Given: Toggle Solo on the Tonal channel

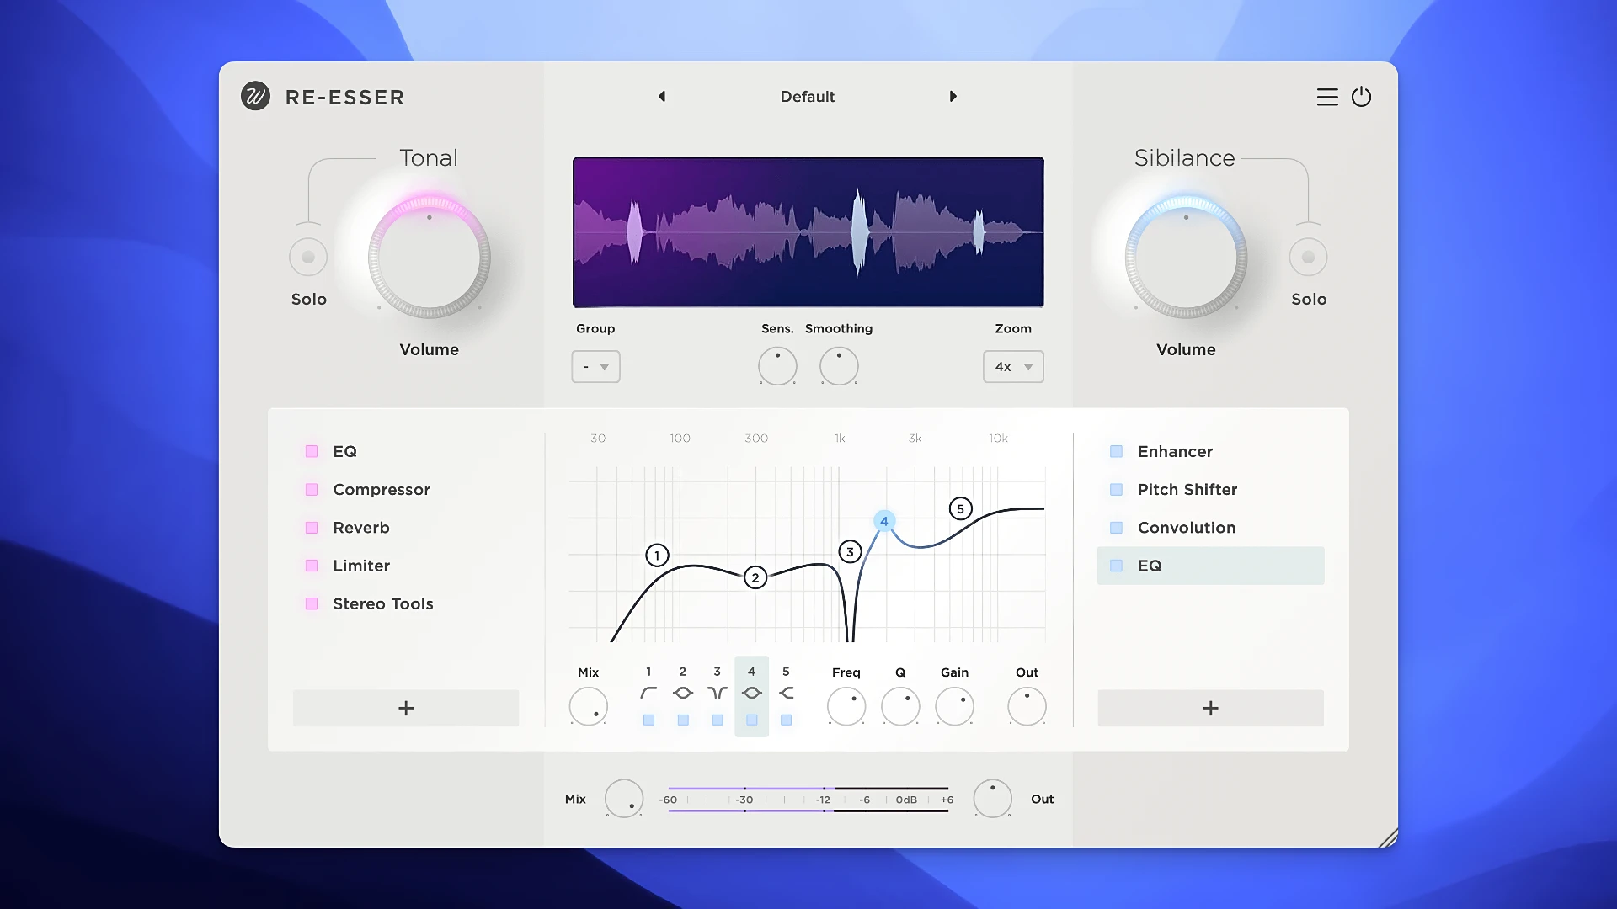Looking at the screenshot, I should (308, 257).
